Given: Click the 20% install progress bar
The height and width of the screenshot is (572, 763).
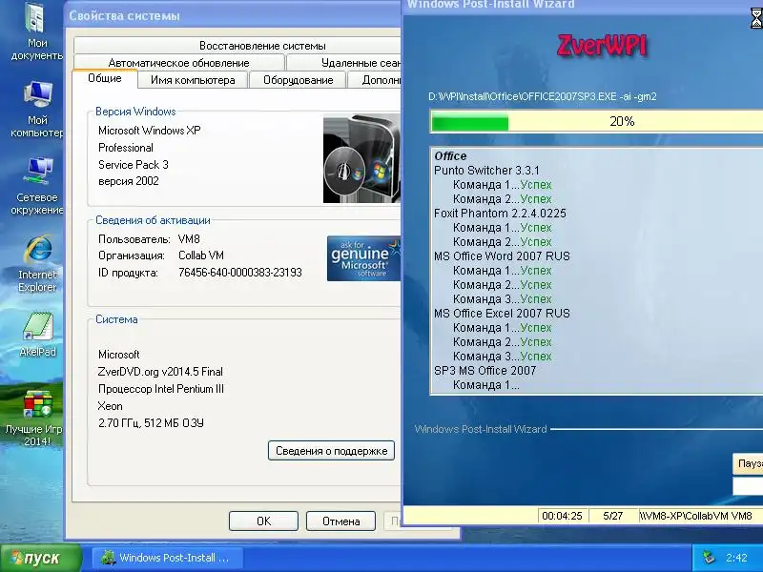Looking at the screenshot, I should coord(597,121).
